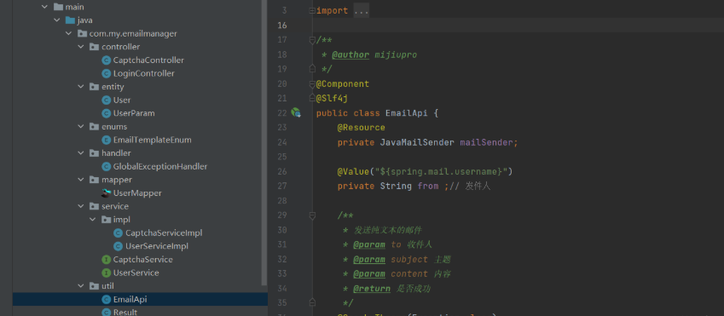
Task: Click the @Slf4j annotation
Action: tap(332, 98)
